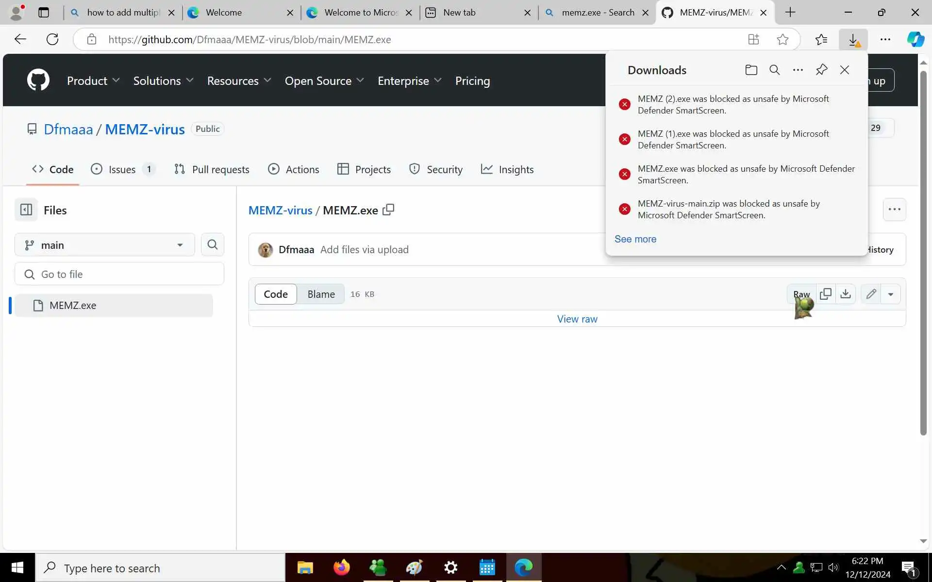Copy file path icon next to MEMZ.exe

388,210
